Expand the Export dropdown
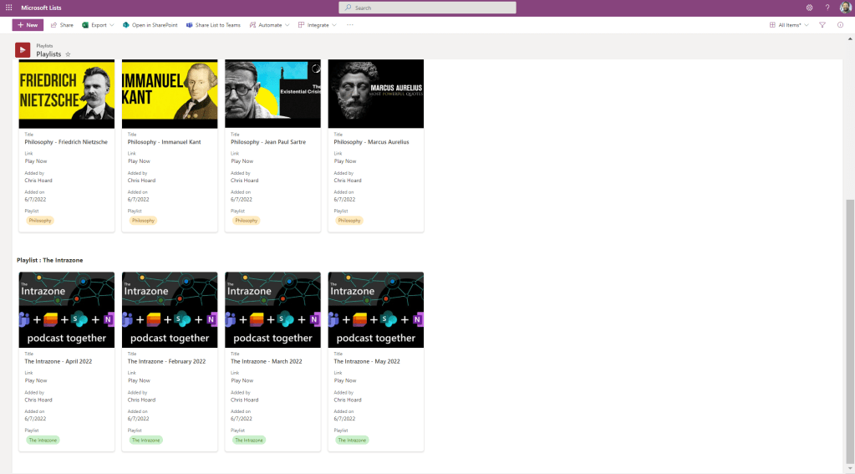 (x=99, y=25)
